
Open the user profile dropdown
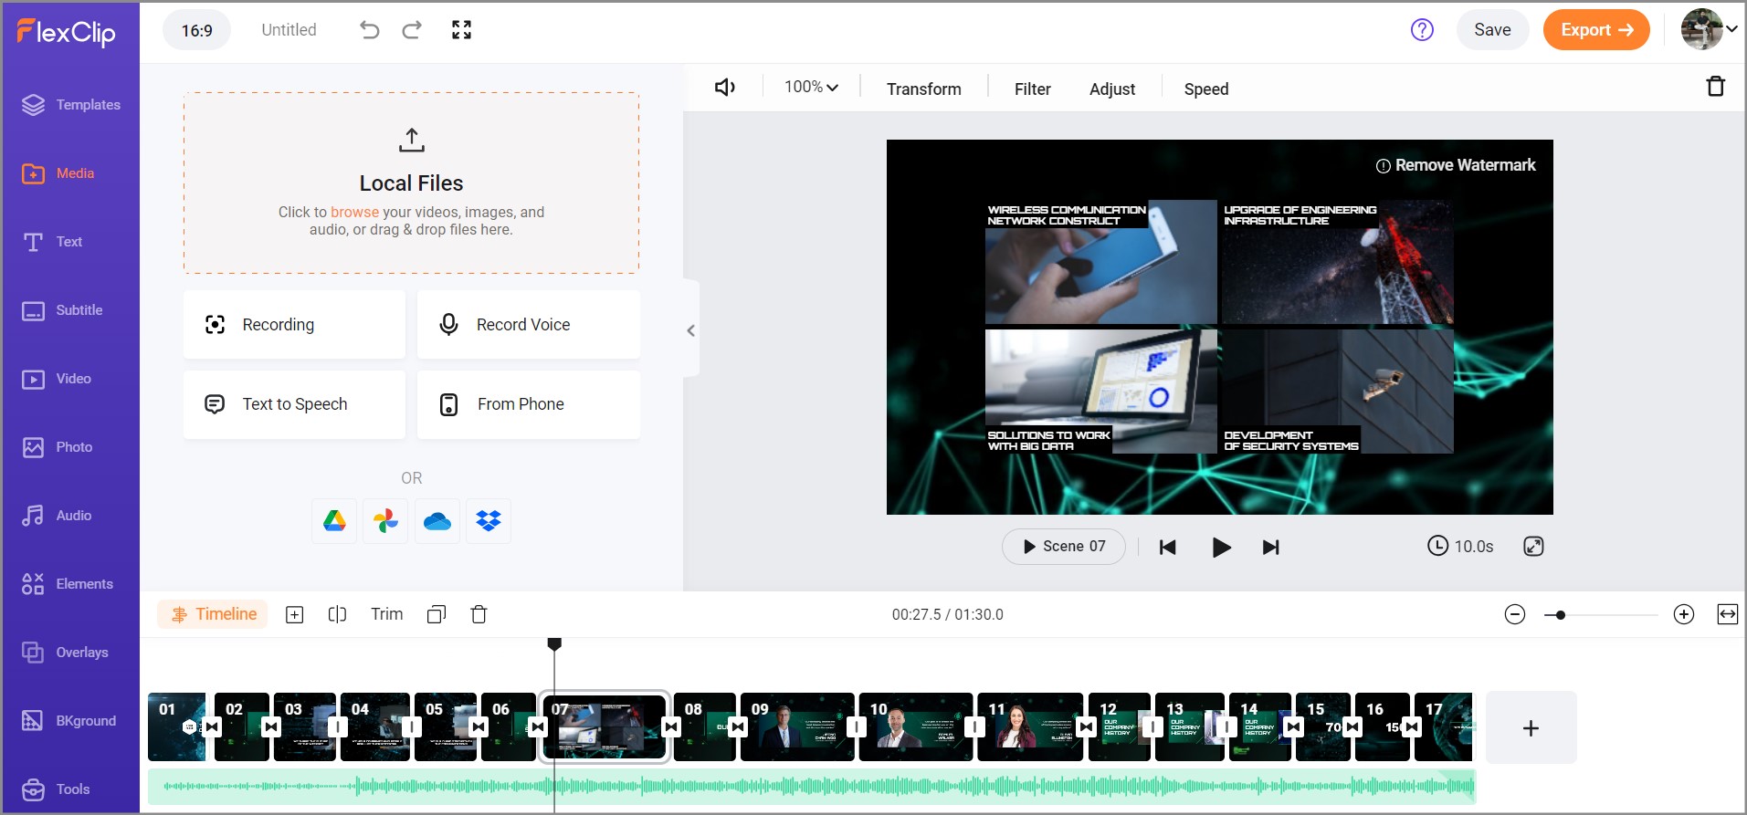click(1710, 30)
